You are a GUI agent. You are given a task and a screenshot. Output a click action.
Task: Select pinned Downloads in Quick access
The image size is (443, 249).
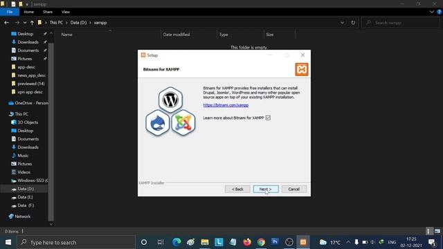28,42
